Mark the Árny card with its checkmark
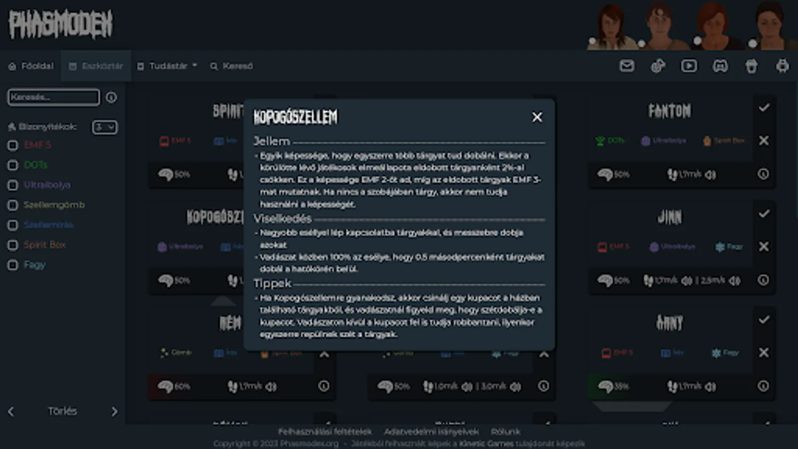 point(764,319)
